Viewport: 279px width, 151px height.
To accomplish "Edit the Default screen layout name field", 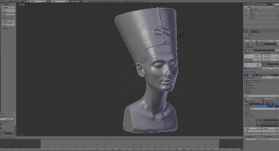I will 36,1.
